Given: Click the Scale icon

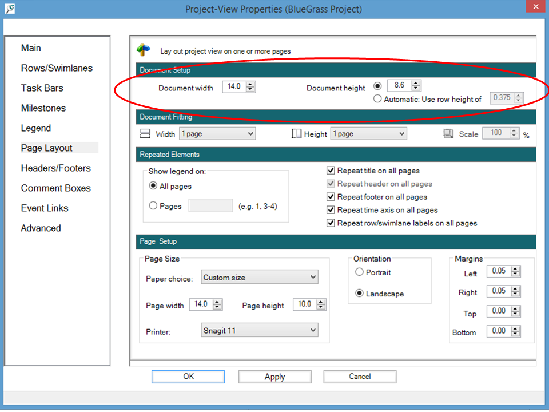Looking at the screenshot, I should (x=448, y=134).
